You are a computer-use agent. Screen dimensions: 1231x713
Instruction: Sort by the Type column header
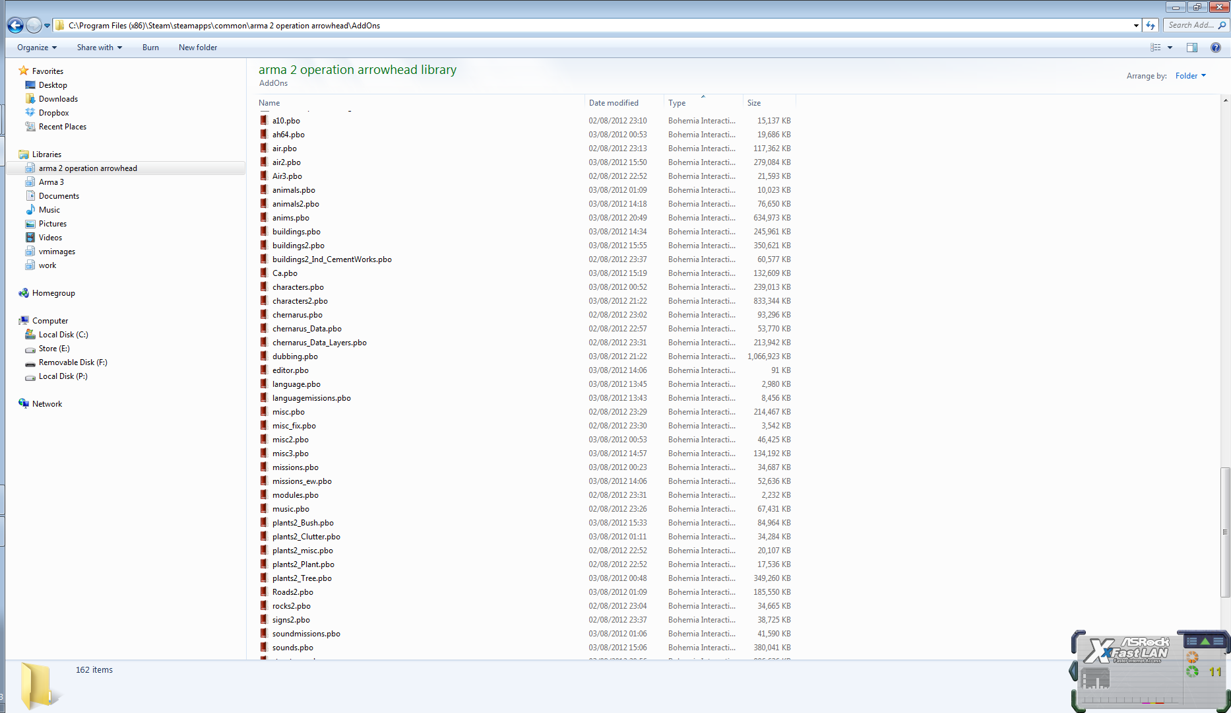[703, 103]
